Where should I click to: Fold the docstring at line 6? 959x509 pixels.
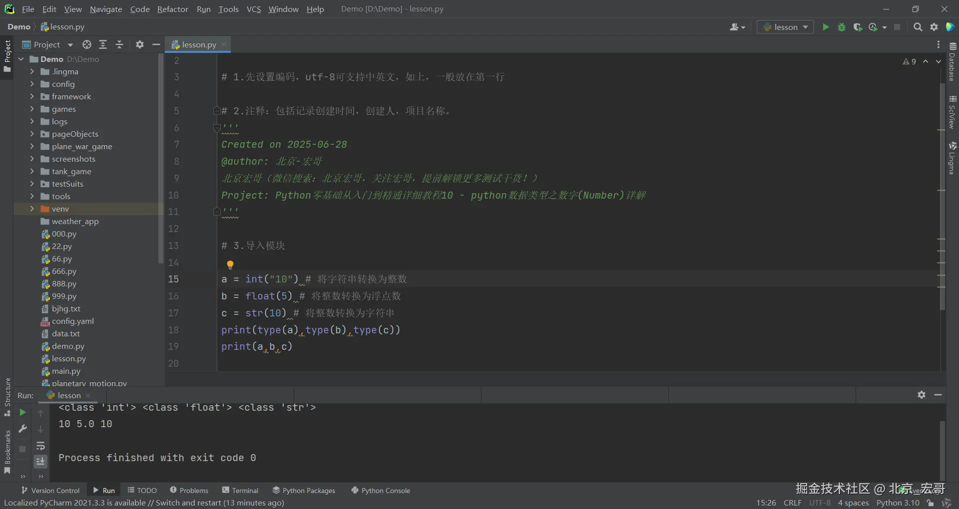(x=217, y=128)
